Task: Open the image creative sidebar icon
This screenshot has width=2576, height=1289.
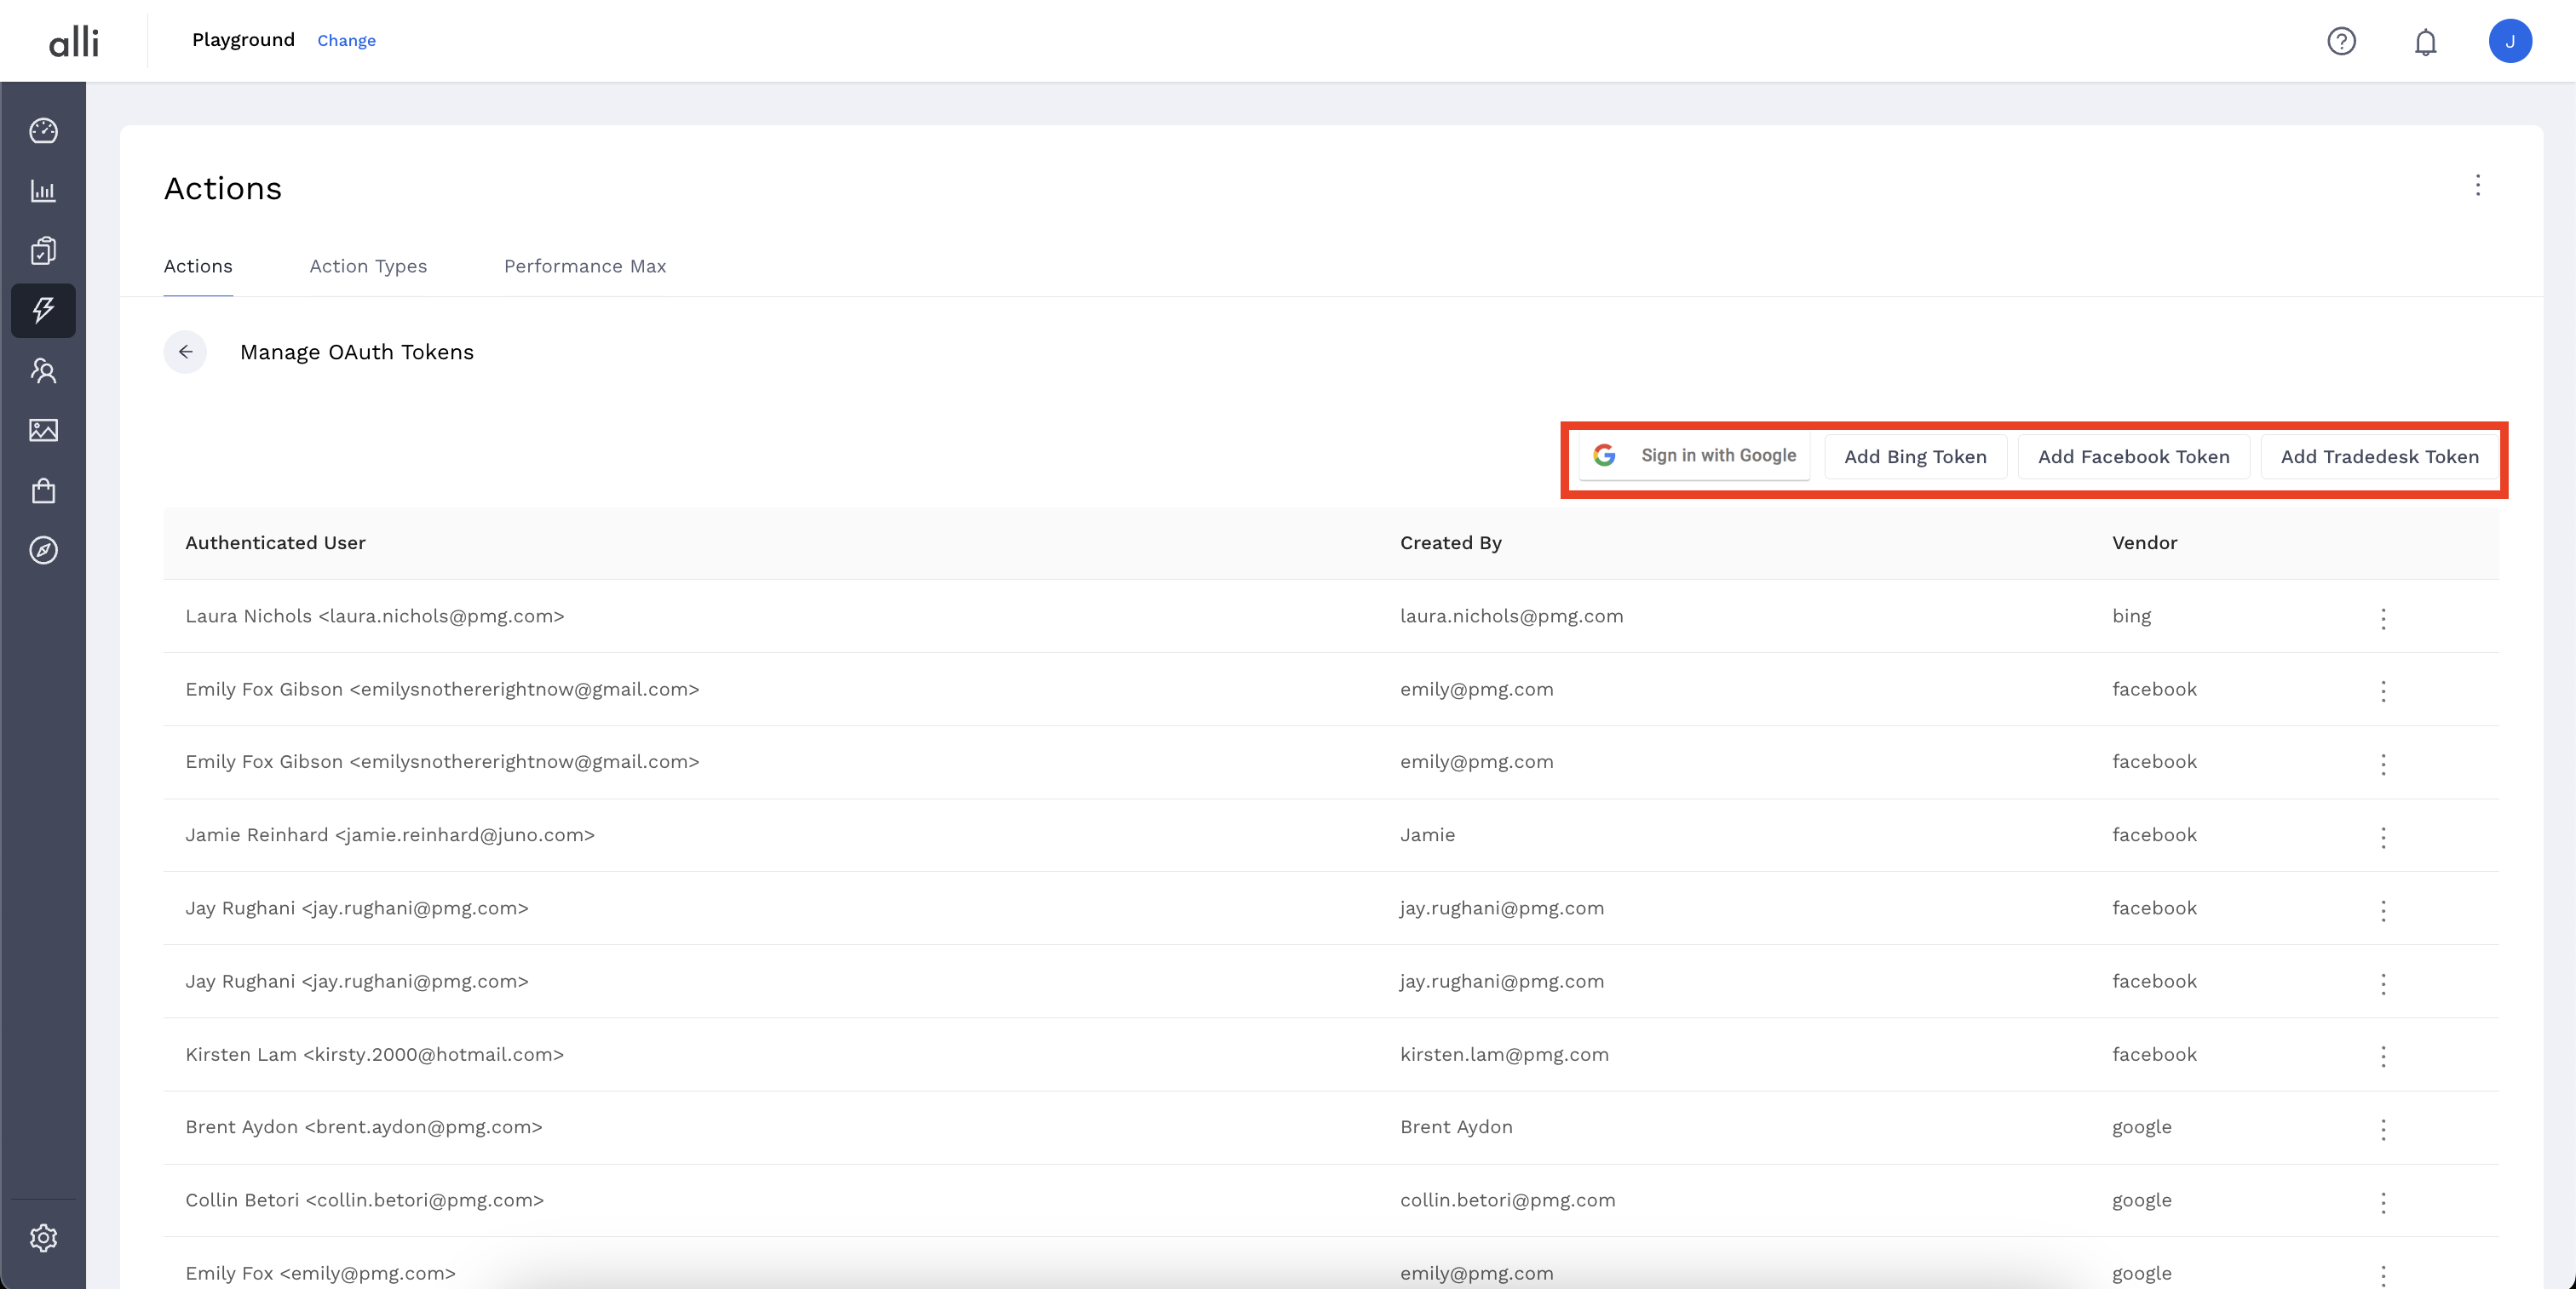Action: 43,431
